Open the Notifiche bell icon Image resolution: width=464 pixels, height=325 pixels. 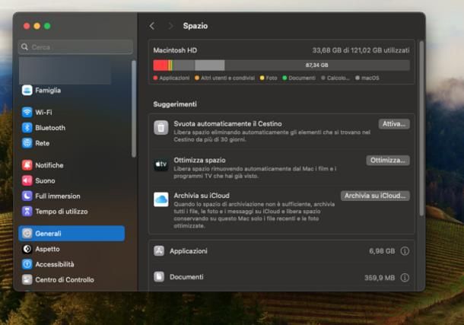27,165
